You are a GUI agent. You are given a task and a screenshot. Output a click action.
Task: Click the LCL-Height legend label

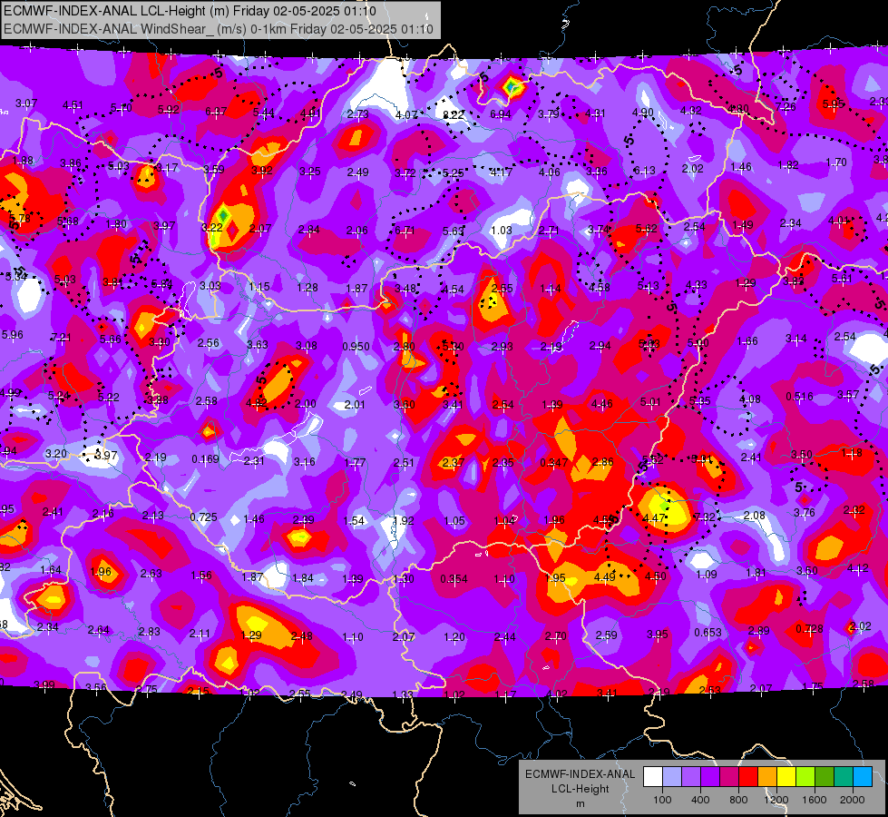580,789
